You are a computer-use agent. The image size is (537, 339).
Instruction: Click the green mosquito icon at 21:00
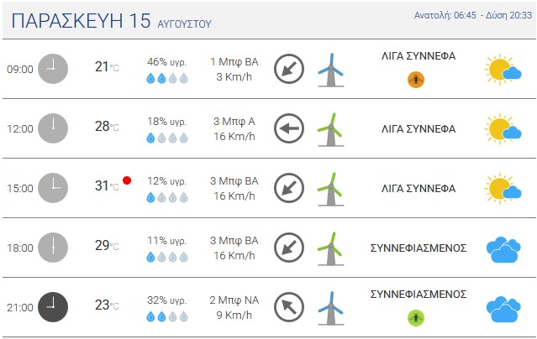pos(416,318)
